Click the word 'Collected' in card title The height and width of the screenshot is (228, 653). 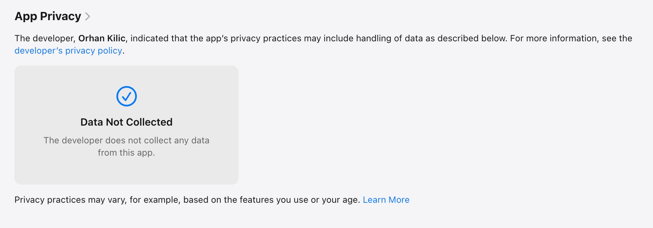[x=149, y=122]
